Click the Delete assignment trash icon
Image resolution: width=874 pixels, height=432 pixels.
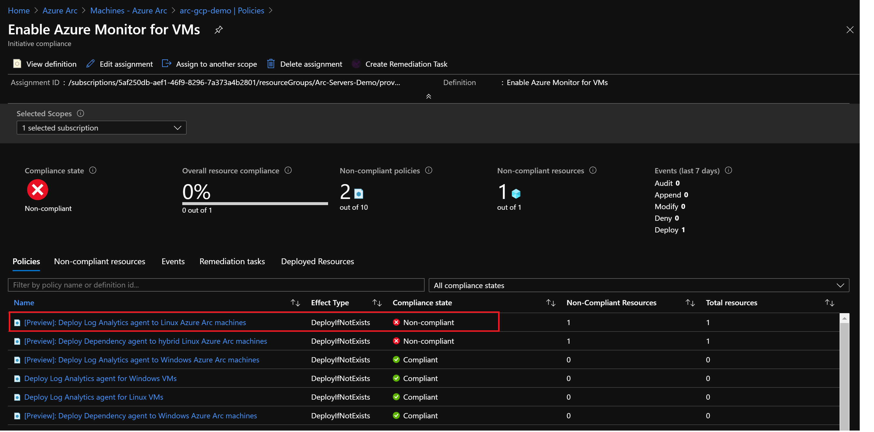(x=270, y=64)
